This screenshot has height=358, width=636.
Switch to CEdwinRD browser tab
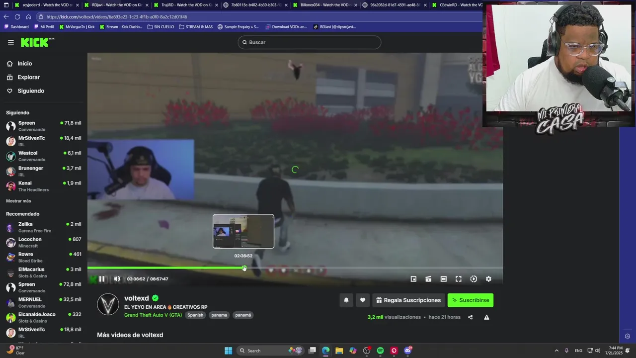click(457, 5)
